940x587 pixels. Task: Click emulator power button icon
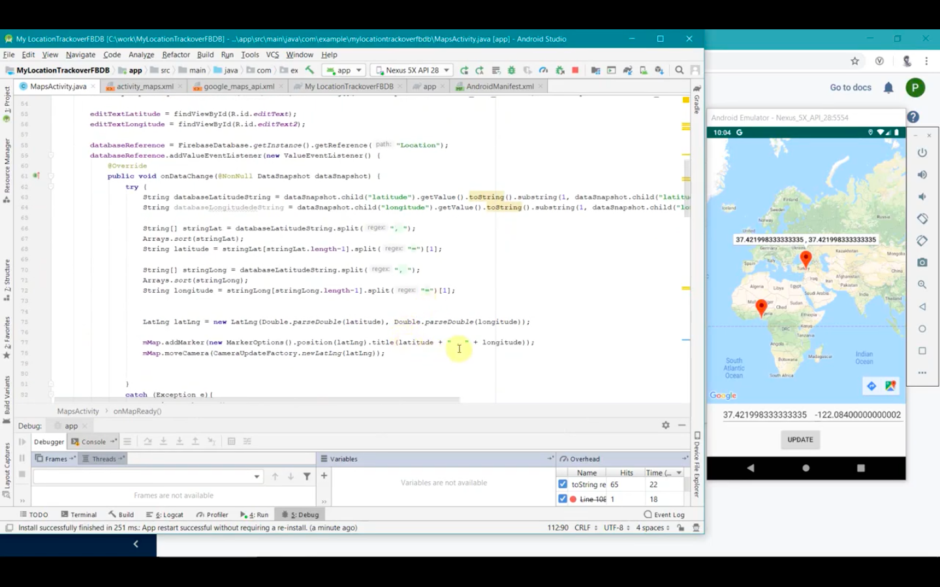point(922,153)
